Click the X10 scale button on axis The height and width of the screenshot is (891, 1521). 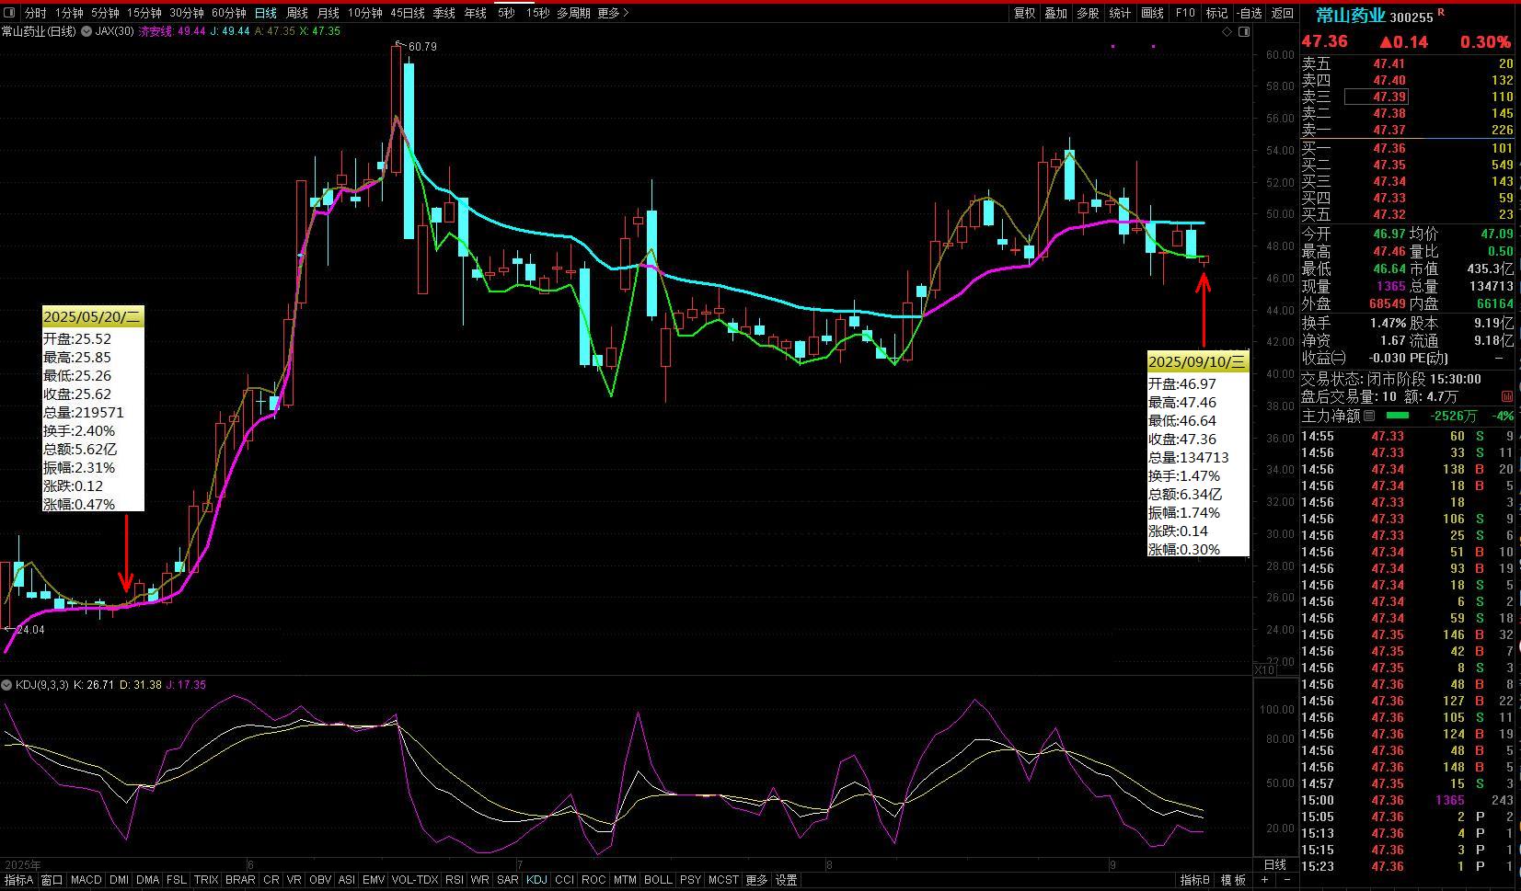[x=1265, y=670]
